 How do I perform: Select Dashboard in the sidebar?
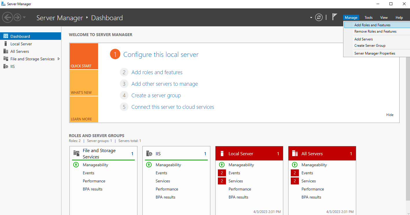click(30, 36)
